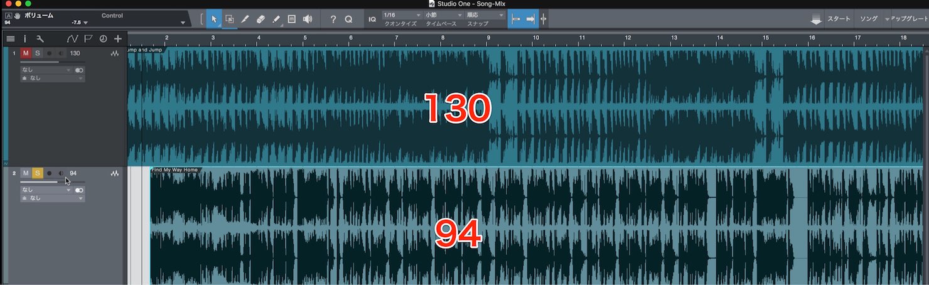The width and height of the screenshot is (929, 285).
Task: Open the wrench track options
Action: pyautogui.click(x=40, y=38)
